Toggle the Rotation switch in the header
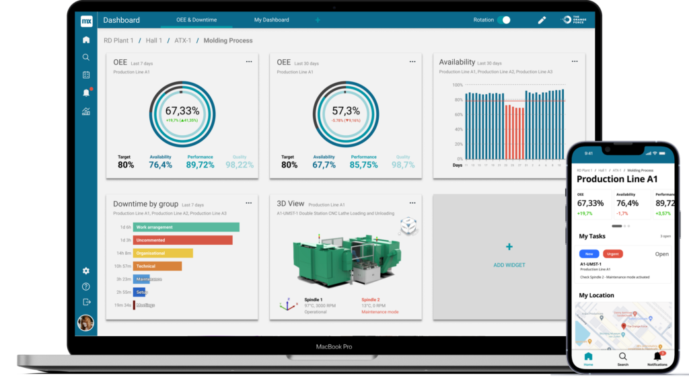The height and width of the screenshot is (388, 689). pyautogui.click(x=505, y=20)
